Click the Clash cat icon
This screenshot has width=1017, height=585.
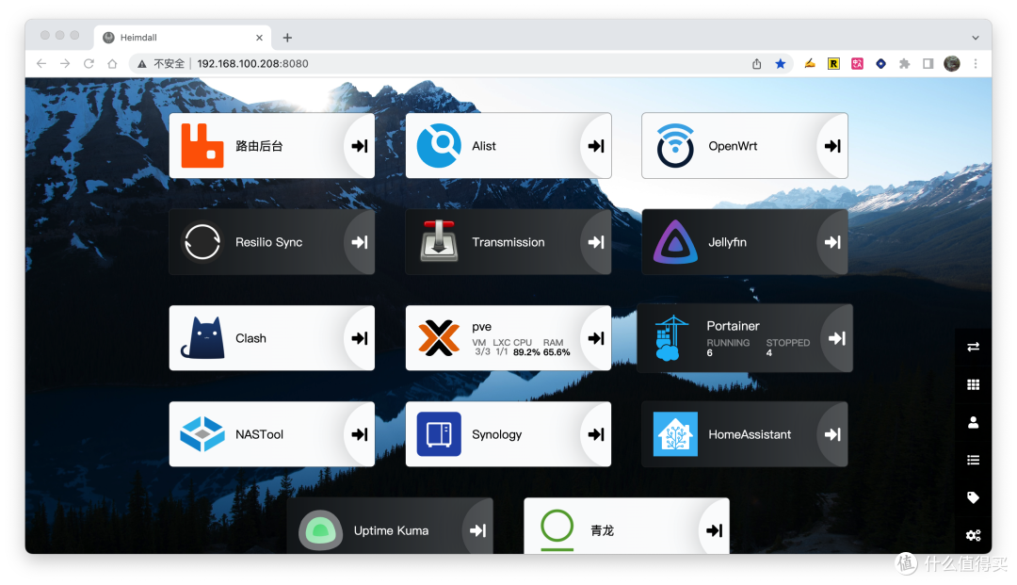[x=202, y=338]
